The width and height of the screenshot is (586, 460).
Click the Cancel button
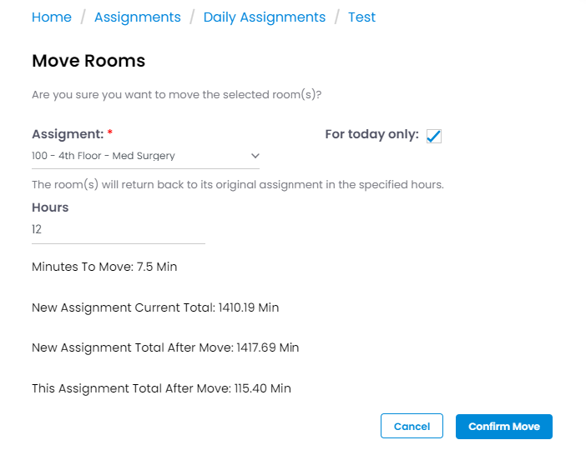point(412,426)
